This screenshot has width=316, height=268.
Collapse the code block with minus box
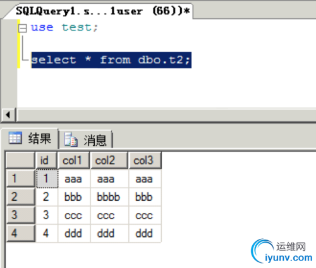click(x=23, y=29)
